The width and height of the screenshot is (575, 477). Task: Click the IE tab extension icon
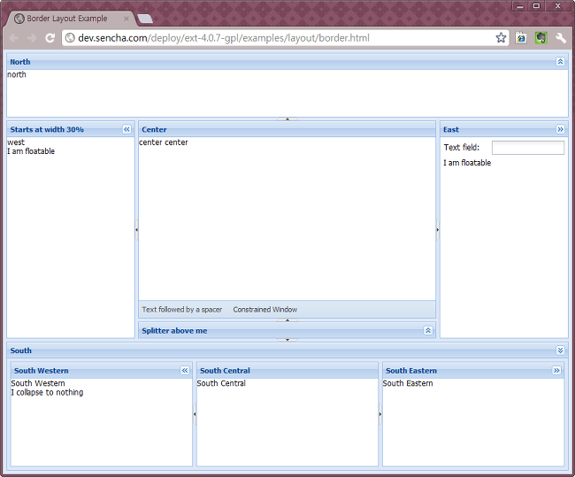click(x=521, y=38)
